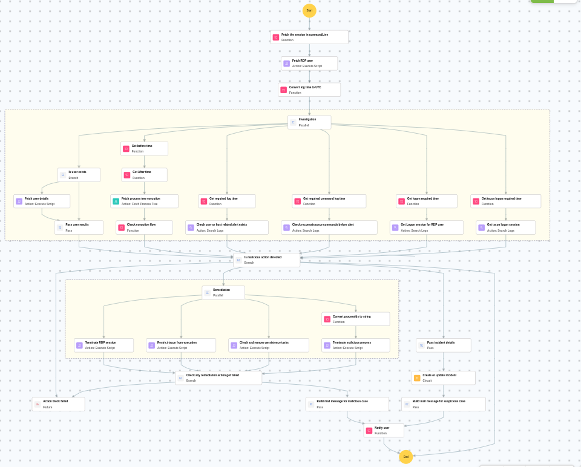Click the pass icon on 'Pass incident details'
The image size is (581, 467).
[421, 345]
